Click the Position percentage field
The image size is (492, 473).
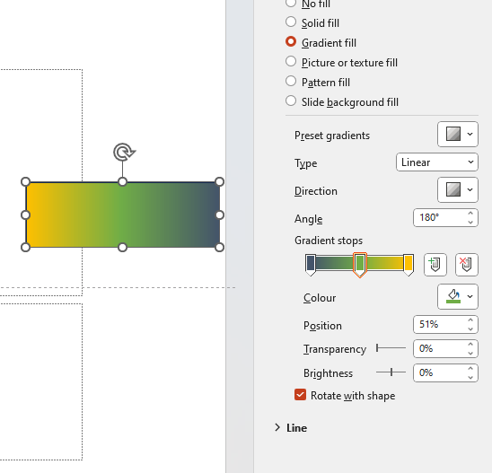pyautogui.click(x=445, y=324)
